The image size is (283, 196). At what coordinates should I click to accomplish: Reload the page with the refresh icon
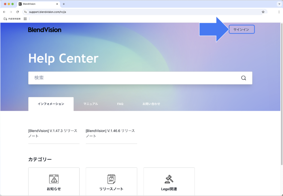18,12
